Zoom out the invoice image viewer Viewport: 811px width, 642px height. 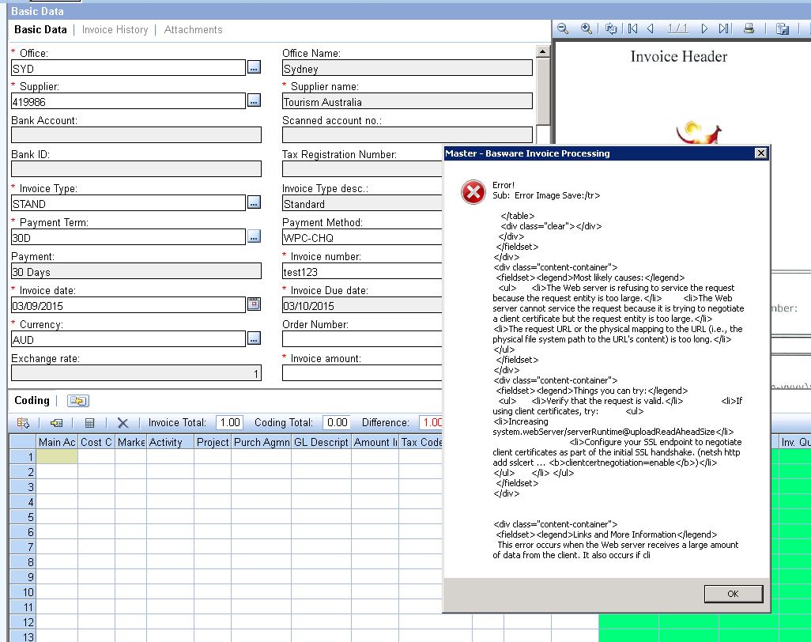click(563, 29)
